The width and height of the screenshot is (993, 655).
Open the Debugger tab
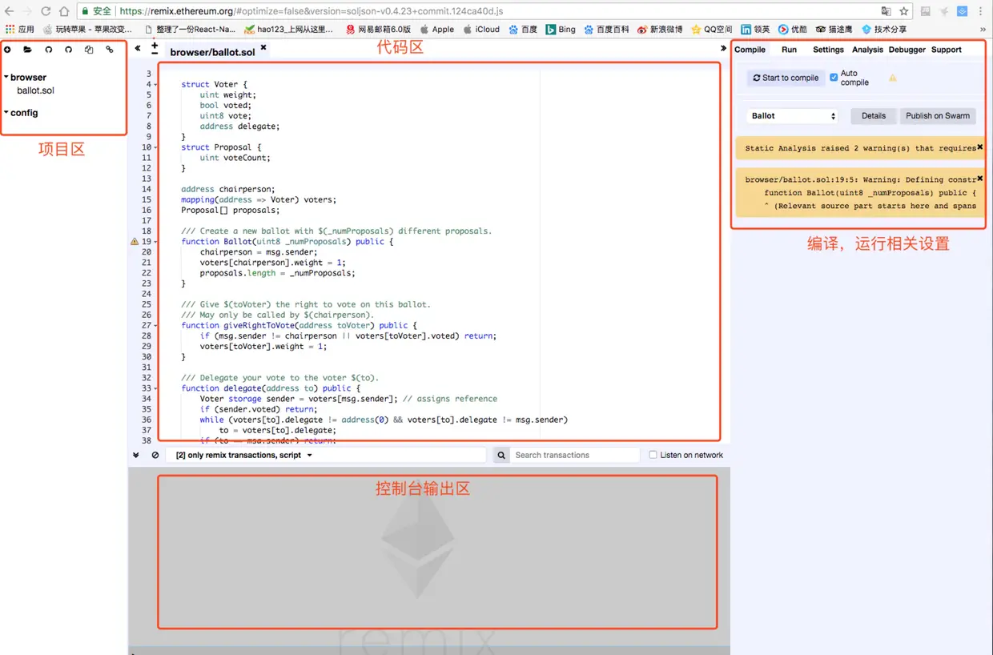pos(907,50)
